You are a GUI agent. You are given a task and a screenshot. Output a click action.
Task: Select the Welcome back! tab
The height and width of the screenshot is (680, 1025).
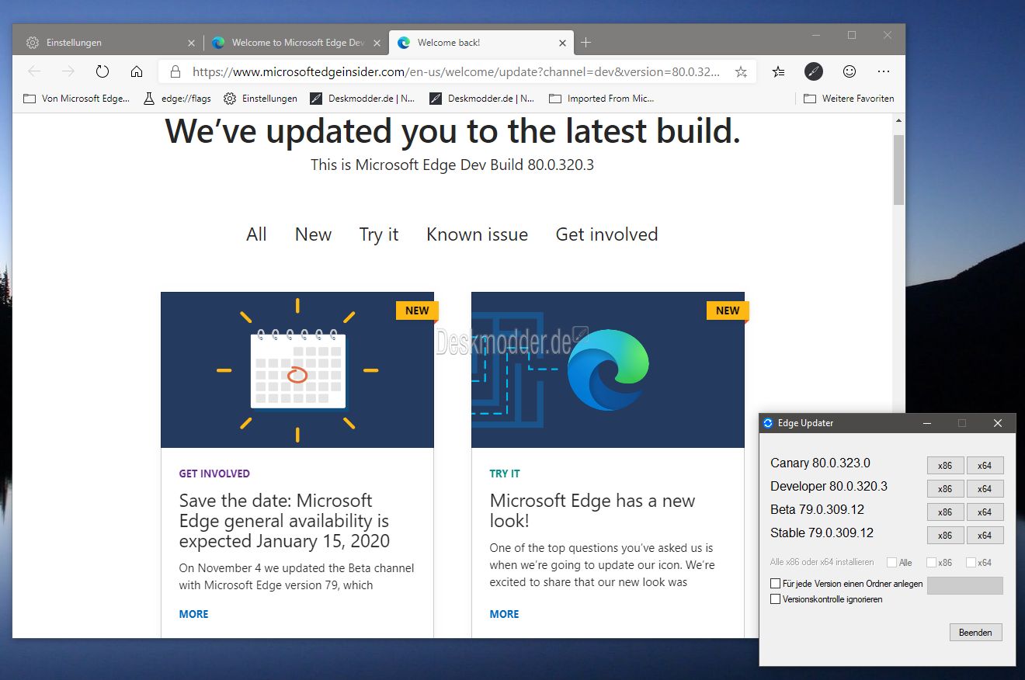tap(481, 43)
